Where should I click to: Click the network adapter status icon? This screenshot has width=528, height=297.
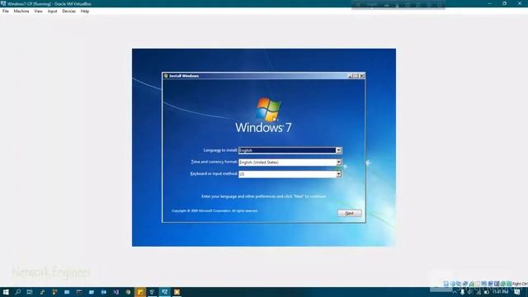tap(465, 284)
